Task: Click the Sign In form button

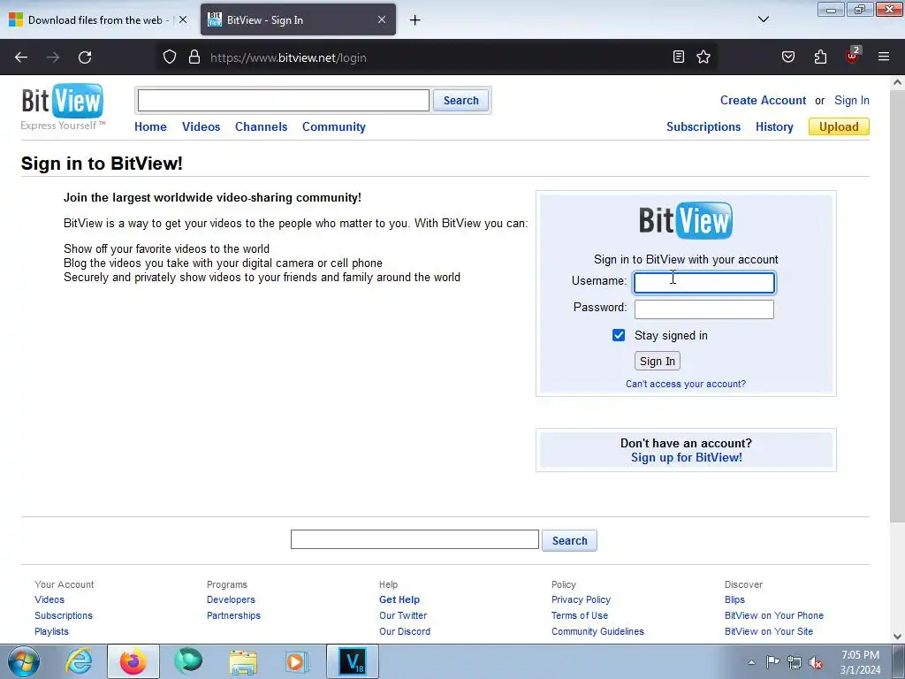Action: 658,362
